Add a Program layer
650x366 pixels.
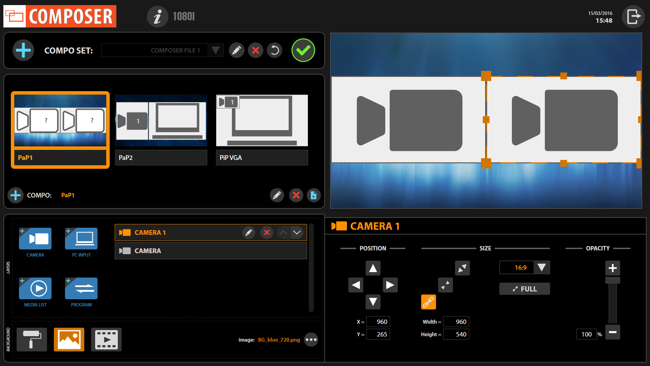(x=81, y=288)
